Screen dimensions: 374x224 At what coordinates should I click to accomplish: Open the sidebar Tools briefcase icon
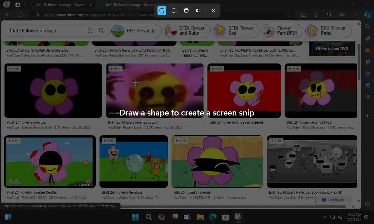click(x=368, y=50)
